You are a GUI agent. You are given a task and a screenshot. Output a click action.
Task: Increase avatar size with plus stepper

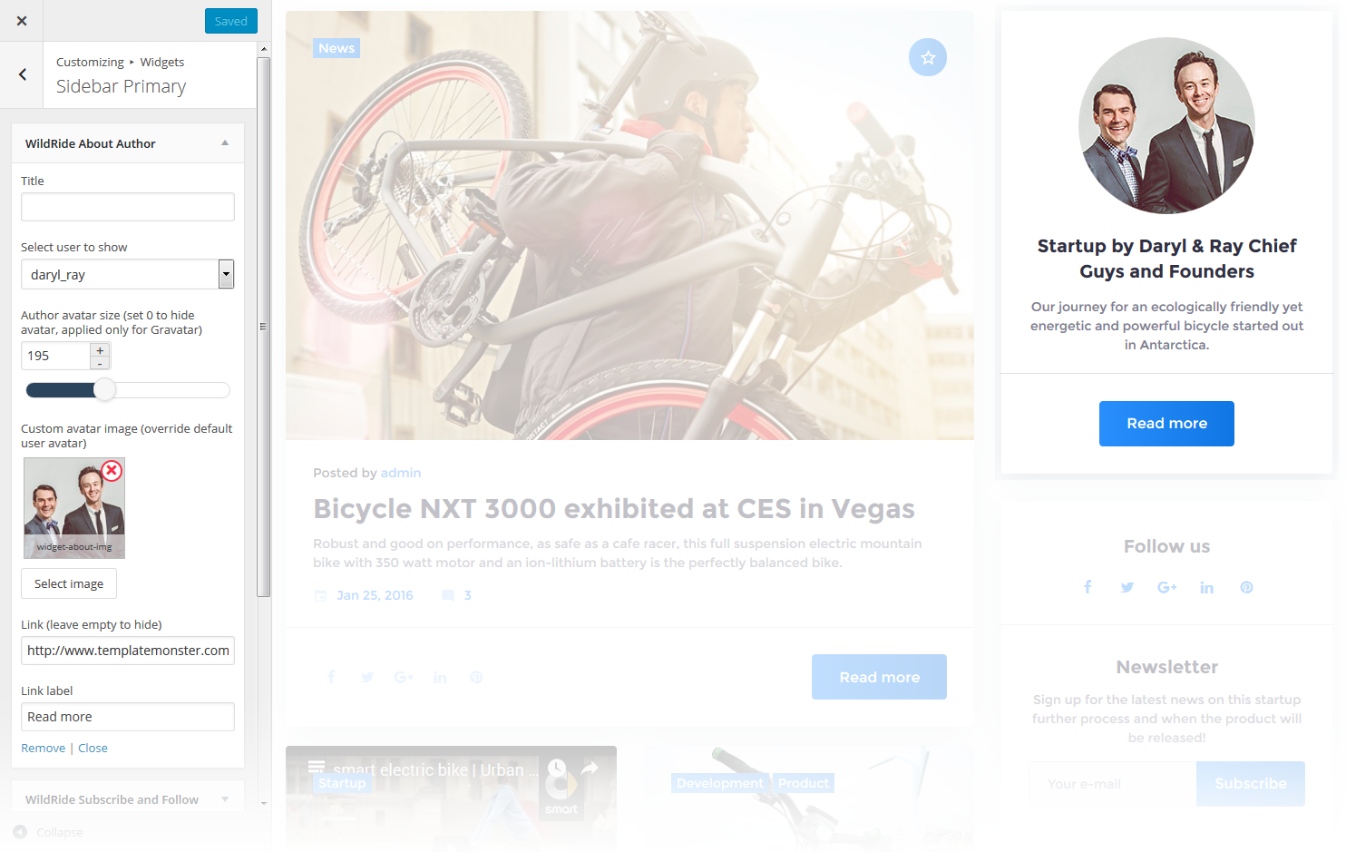[x=100, y=350]
